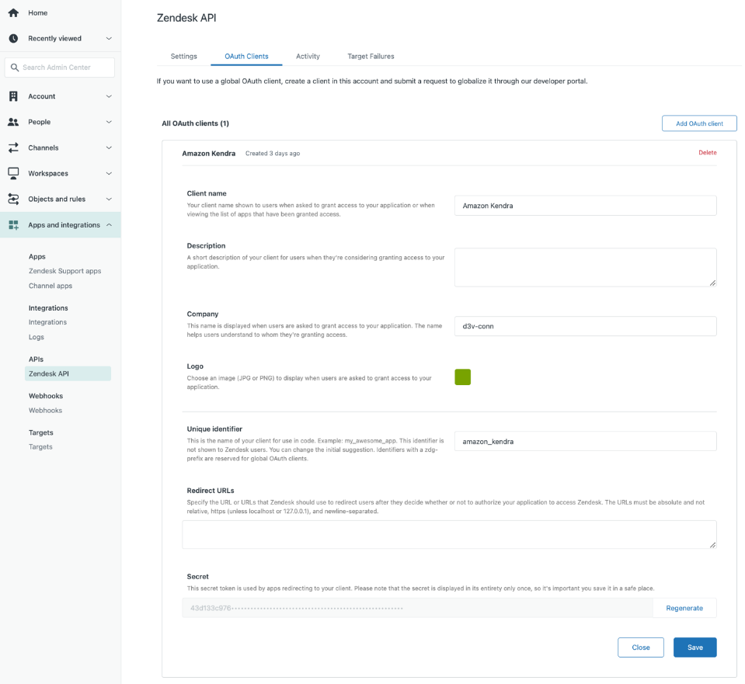Click the Zendesk API page title

point(186,18)
